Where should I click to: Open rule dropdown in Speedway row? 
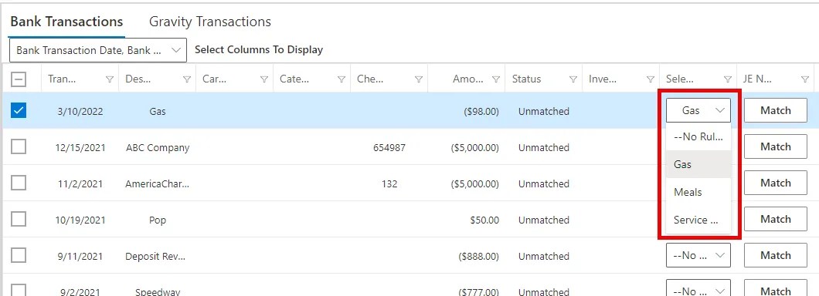698,288
